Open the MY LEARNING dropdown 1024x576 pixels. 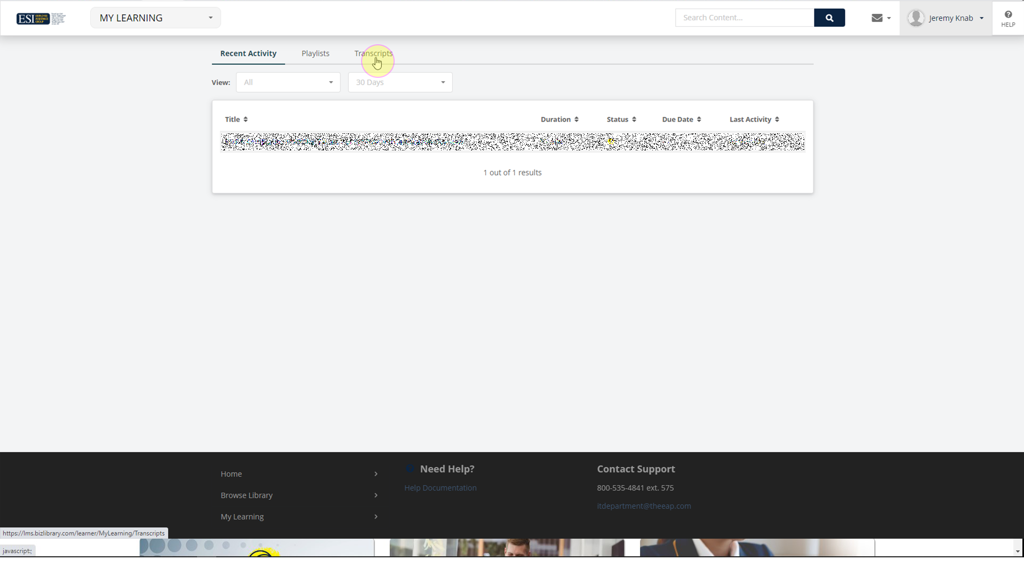[x=155, y=18]
